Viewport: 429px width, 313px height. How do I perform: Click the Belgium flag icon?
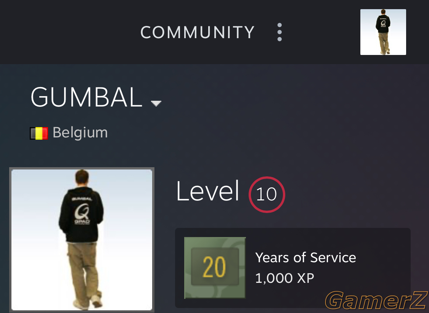(39, 133)
